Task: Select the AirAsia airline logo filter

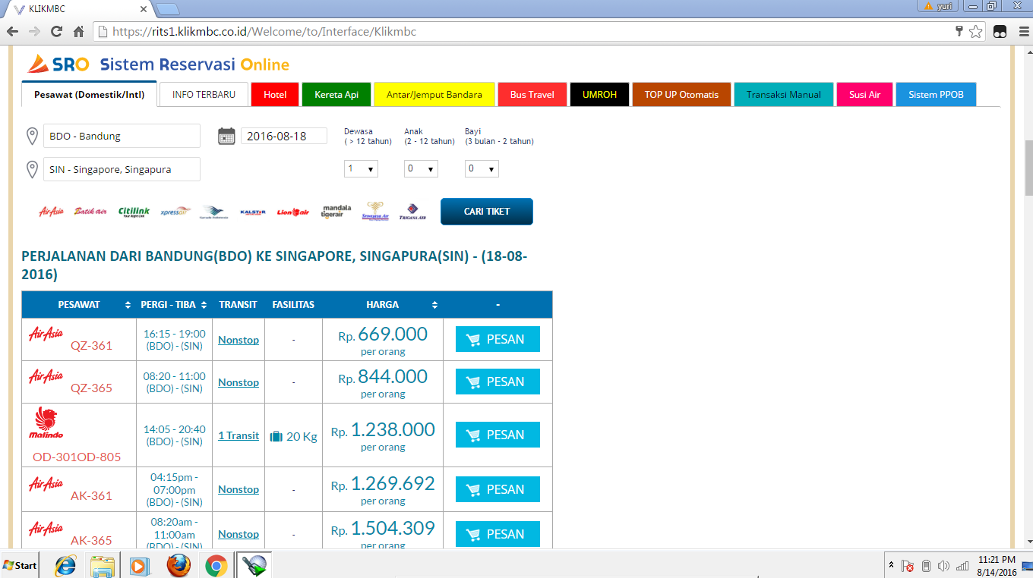Action: pos(51,212)
